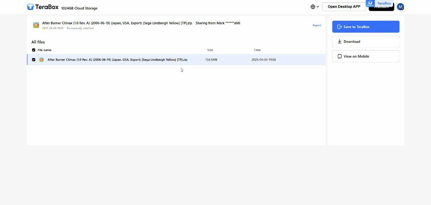The image size is (431, 205).
Task: Sort files by Time column
Action: [x=257, y=50]
